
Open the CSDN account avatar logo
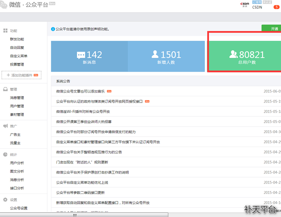pyautogui.click(x=245, y=5)
